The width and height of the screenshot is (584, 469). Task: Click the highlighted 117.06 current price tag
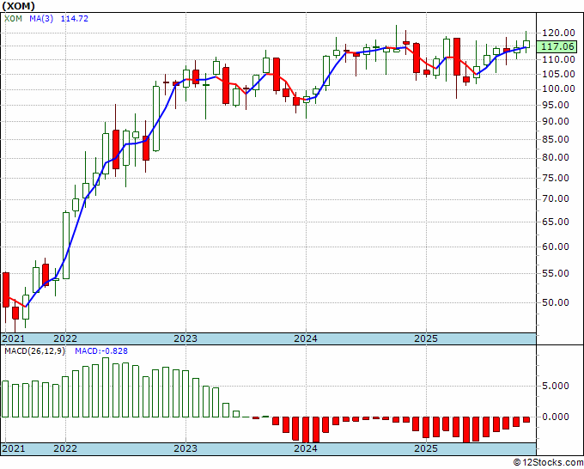(x=557, y=46)
